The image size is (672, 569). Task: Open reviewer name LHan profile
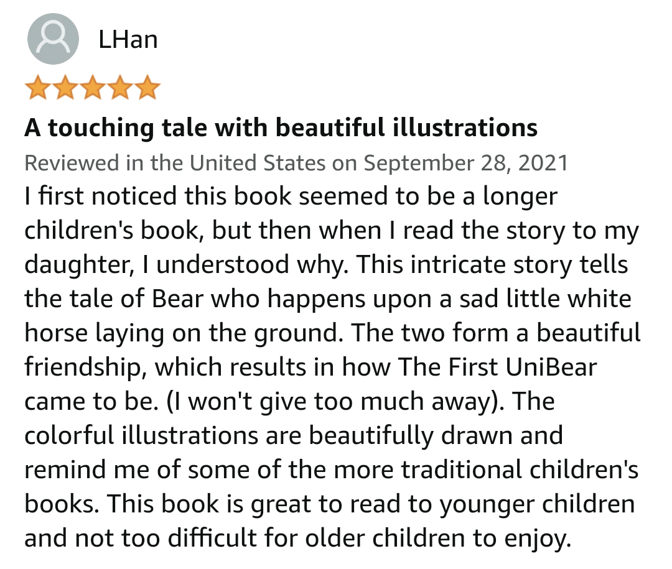coord(128,39)
